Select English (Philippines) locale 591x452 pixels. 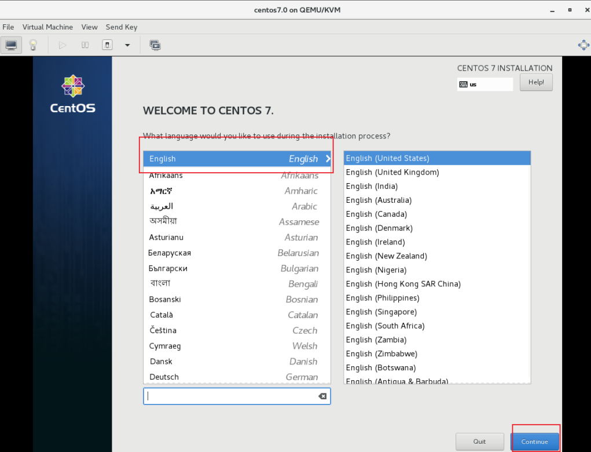click(437, 298)
